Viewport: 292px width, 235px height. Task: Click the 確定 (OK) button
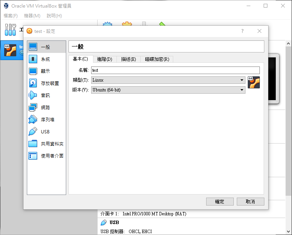pyautogui.click(x=220, y=201)
